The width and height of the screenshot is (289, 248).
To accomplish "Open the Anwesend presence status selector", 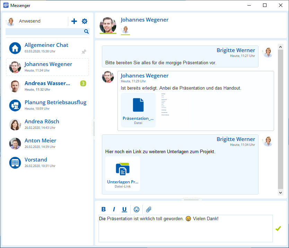I will tap(29, 21).
